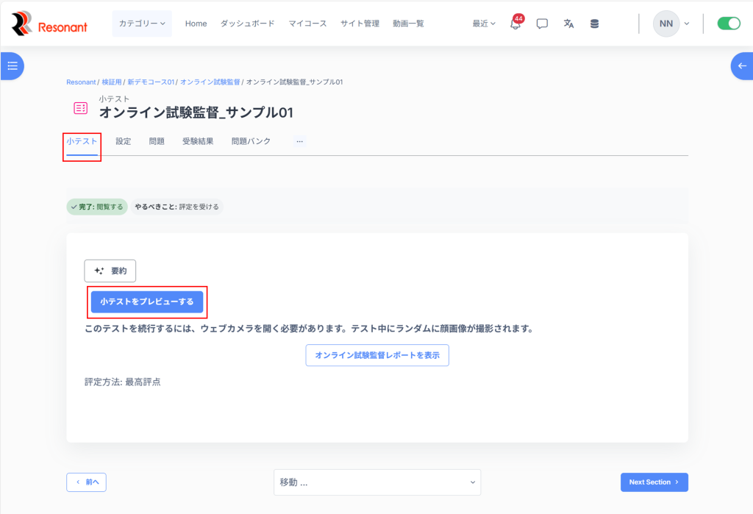Expand the more tabs ellipsis
This screenshot has width=753, height=514.
299,141
